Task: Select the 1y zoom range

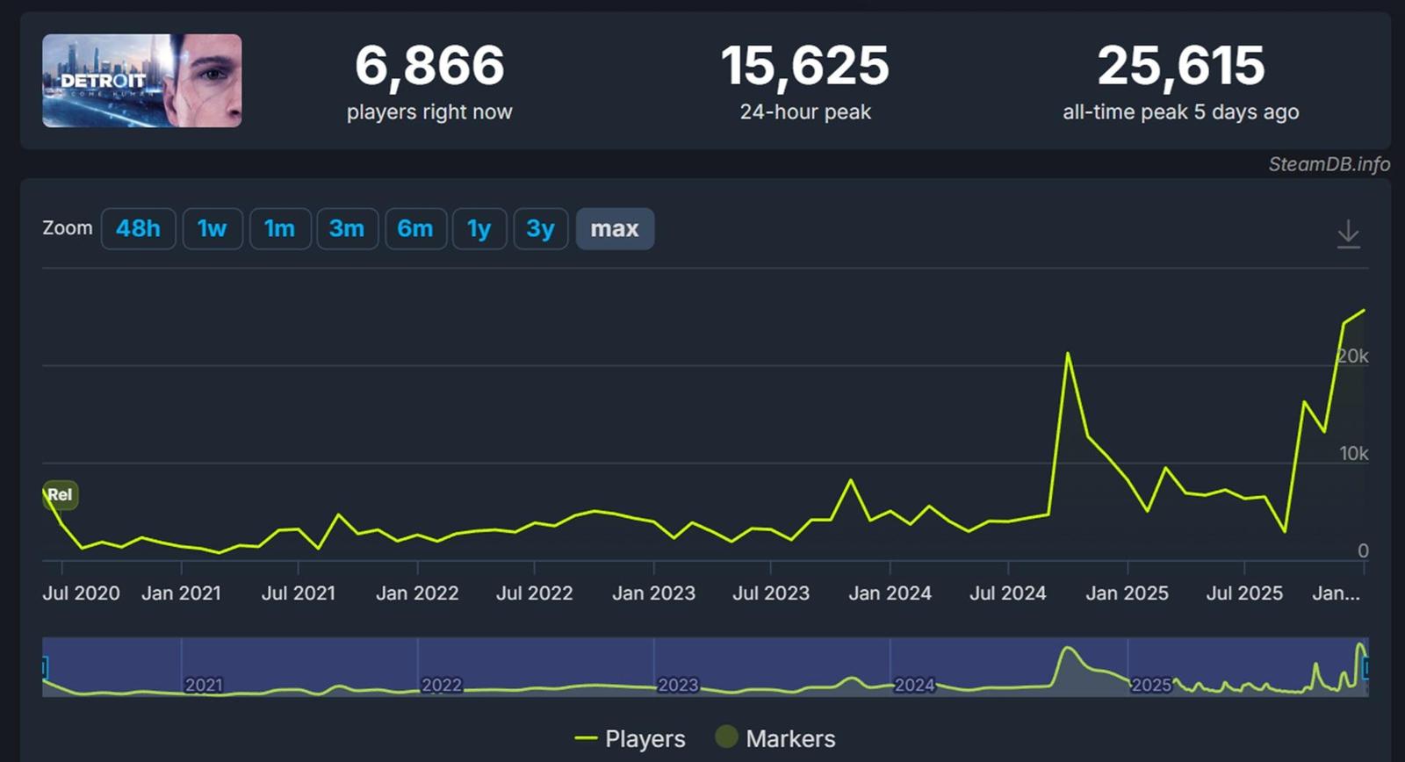Action: [x=479, y=229]
